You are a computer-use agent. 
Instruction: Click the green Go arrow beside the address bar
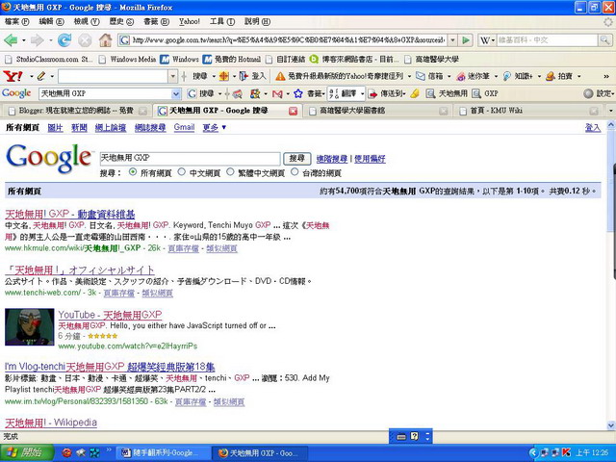466,40
